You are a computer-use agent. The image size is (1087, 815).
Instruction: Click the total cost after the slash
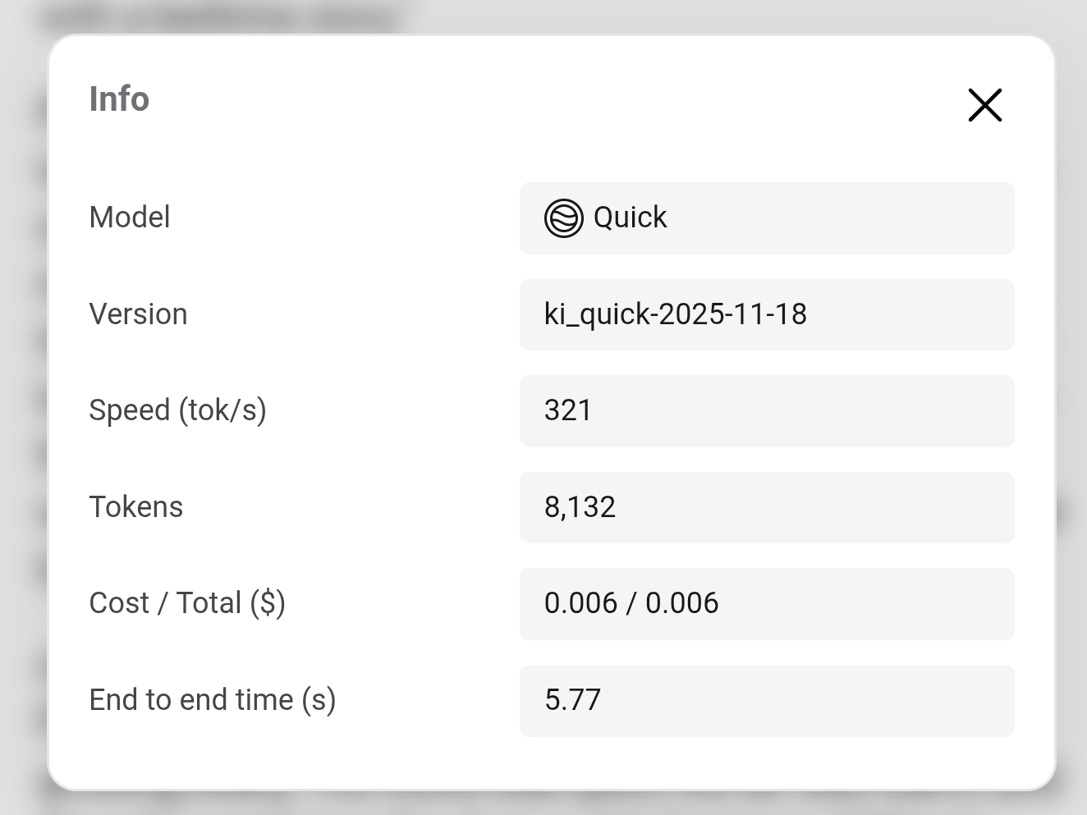pos(681,603)
